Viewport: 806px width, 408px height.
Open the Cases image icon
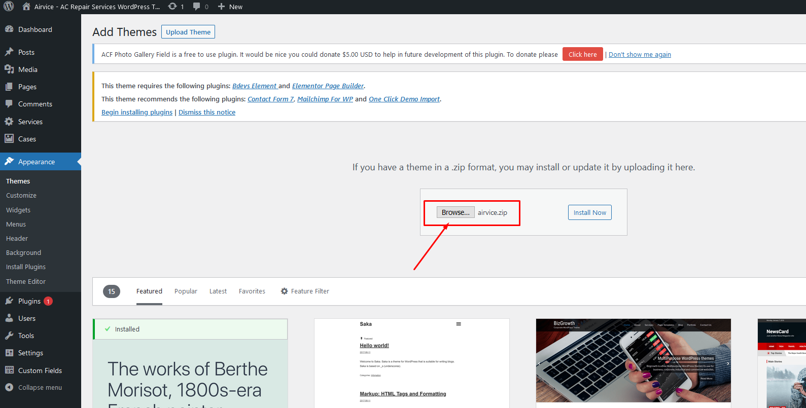[x=9, y=139]
